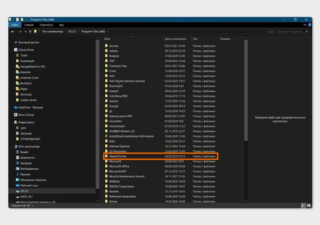Sort by the Размер column header
This screenshot has width=320, height=225.
pos(225,39)
